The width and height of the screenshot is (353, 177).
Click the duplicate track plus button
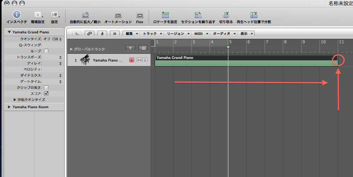tap(143, 48)
